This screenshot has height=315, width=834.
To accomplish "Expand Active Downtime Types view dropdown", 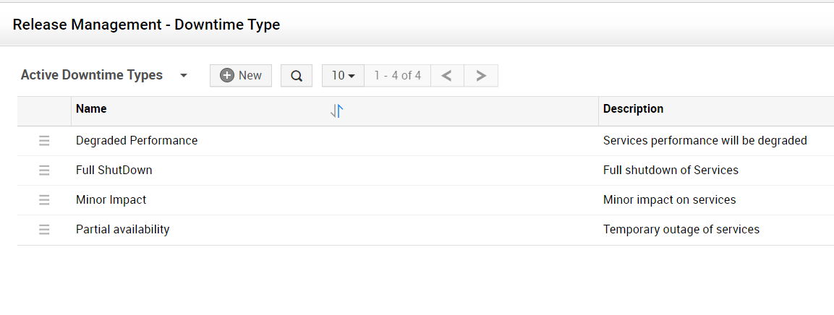I will click(x=184, y=76).
